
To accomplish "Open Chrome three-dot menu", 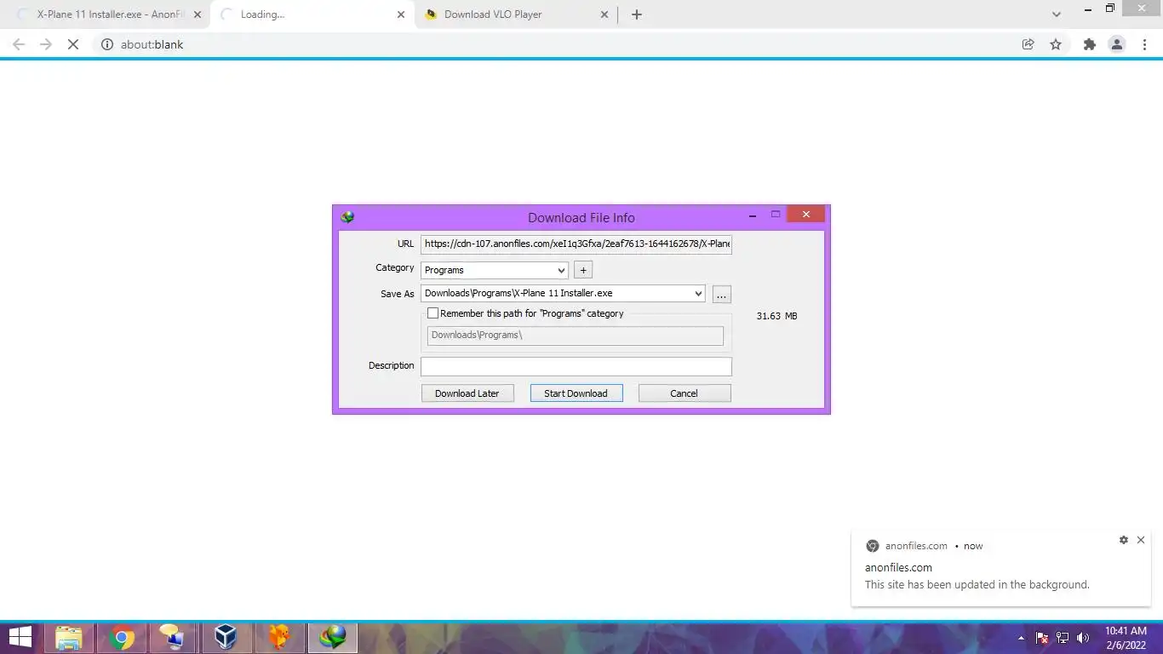I will [x=1144, y=44].
